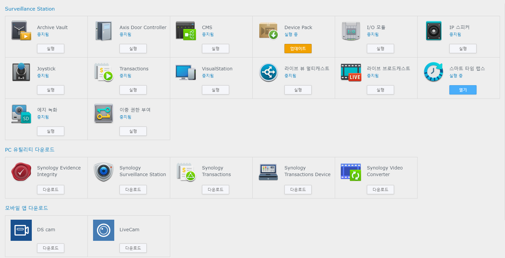The height and width of the screenshot is (258, 505).
Task: Click the IP 스피커 중지됨 status
Action: click(455, 34)
